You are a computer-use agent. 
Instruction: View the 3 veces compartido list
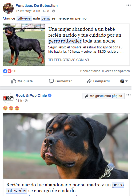(x=116, y=71)
